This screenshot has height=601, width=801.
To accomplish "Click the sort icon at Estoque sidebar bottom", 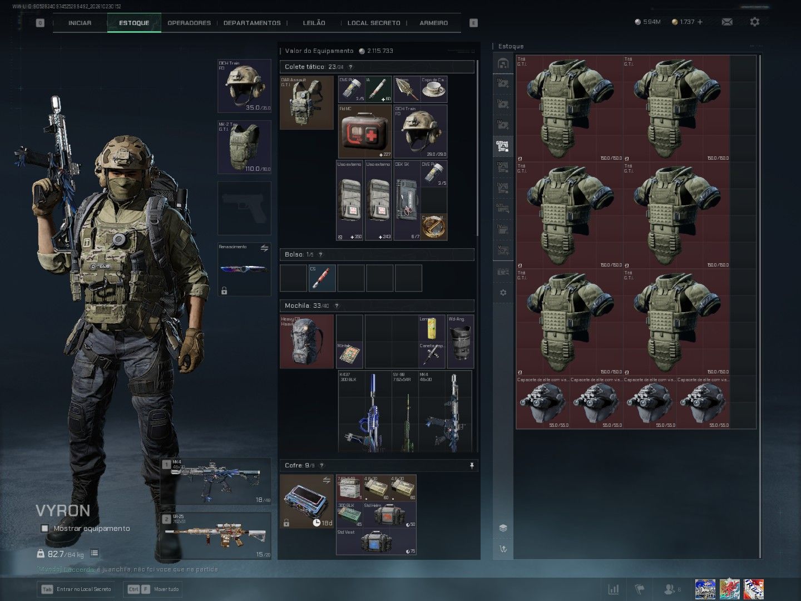I will tap(503, 549).
